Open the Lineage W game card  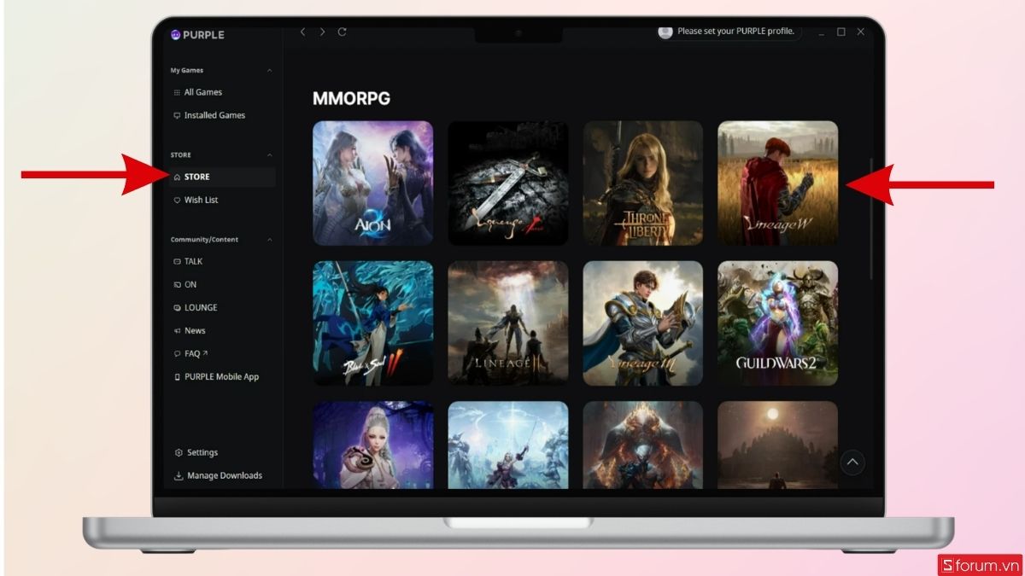(778, 183)
